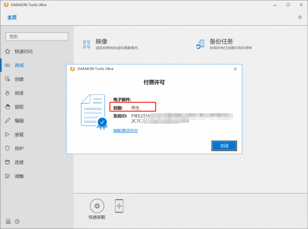
Task: Click the 映像 images collection icon
Action: (86, 44)
